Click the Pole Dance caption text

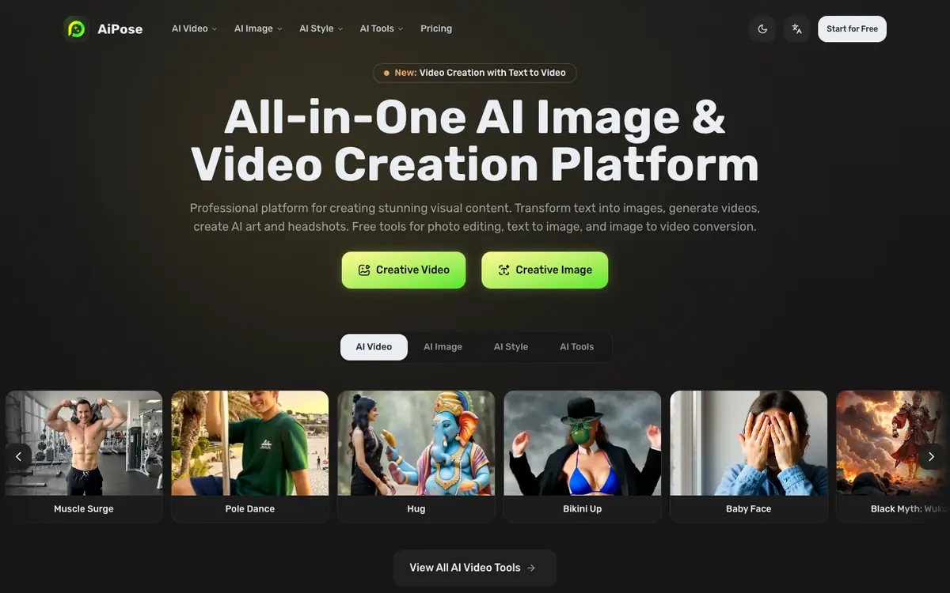pos(250,509)
